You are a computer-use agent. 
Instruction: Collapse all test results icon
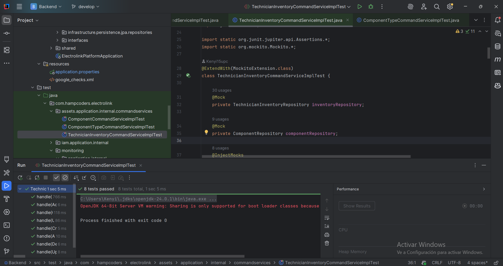[84, 178]
